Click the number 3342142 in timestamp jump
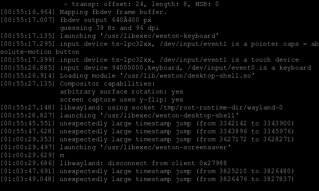319x191 pixels. (x=233, y=123)
